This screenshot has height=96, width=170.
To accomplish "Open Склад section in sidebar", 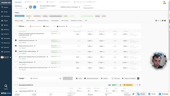I will tap(5, 12).
